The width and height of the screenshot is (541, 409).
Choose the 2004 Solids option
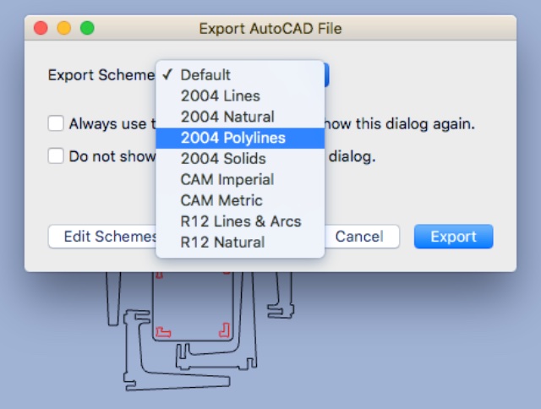[x=240, y=159]
